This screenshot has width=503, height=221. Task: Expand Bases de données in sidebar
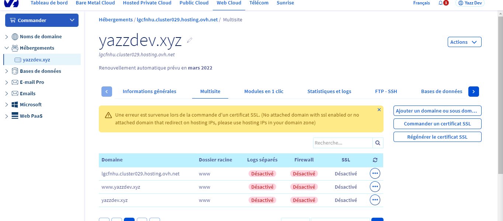tap(7, 71)
